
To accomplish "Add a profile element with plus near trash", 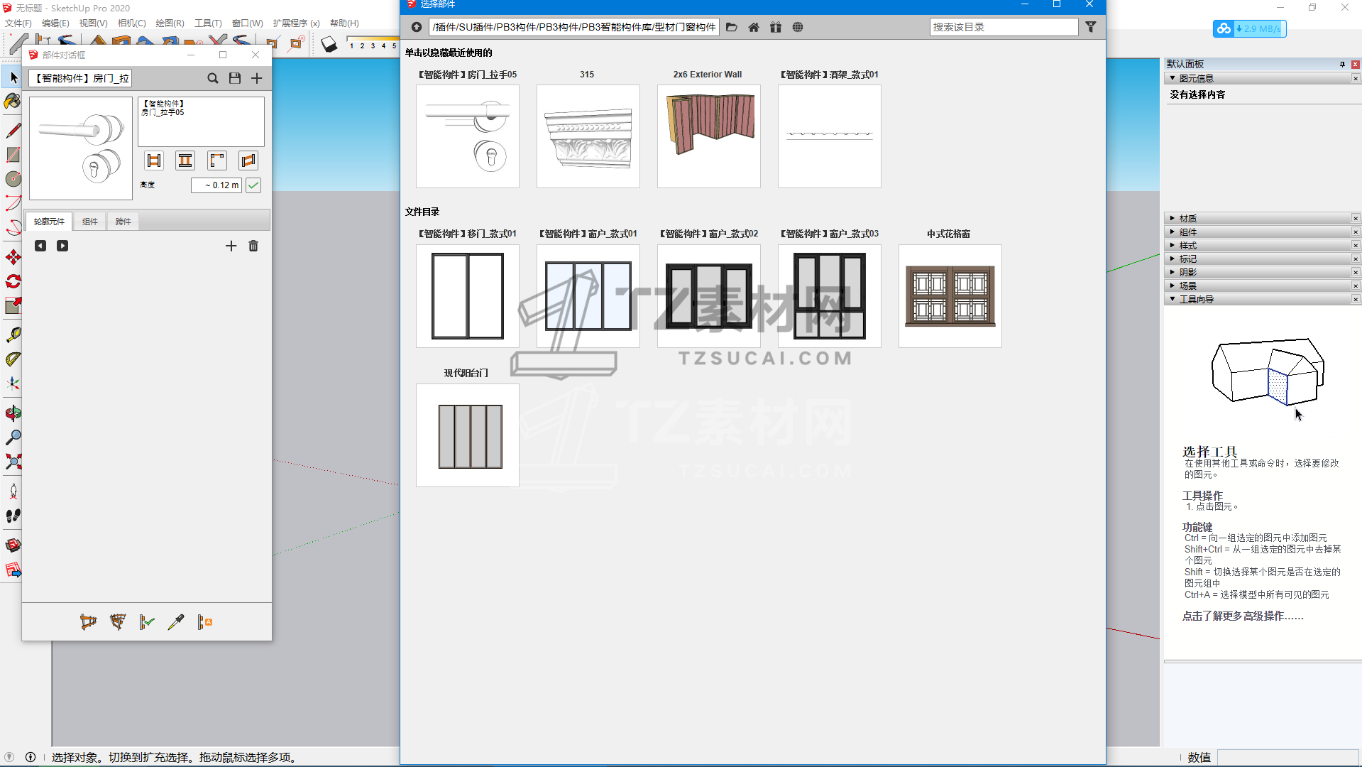I will [231, 246].
